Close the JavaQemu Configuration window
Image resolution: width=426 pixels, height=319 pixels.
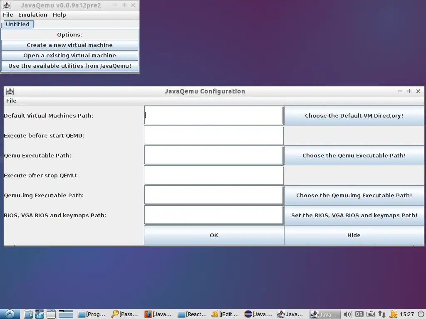coord(419,91)
